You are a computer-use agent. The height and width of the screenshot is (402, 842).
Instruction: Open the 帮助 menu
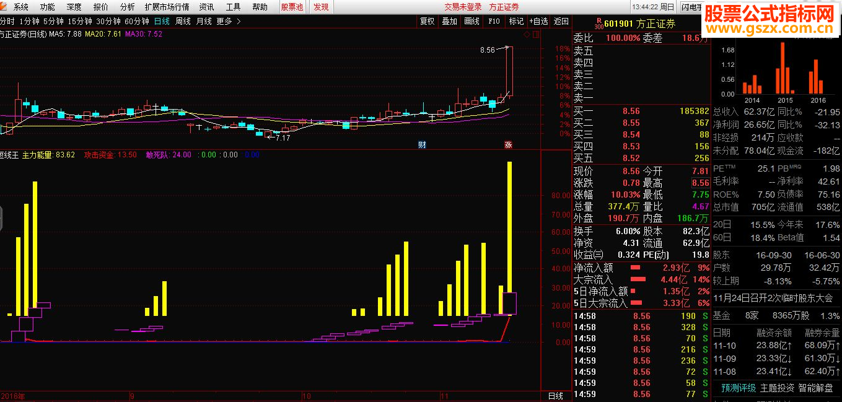tap(260, 7)
